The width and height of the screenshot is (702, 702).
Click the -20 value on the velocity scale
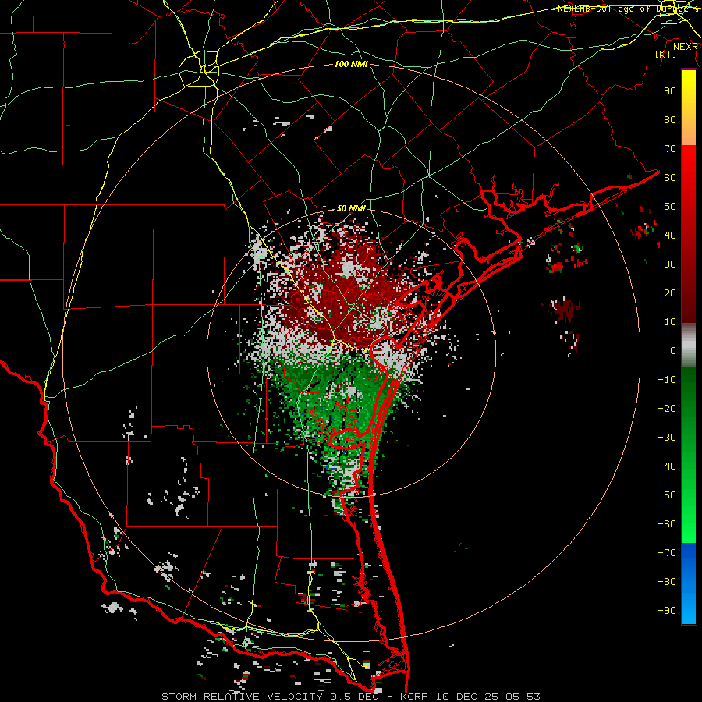[667, 409]
